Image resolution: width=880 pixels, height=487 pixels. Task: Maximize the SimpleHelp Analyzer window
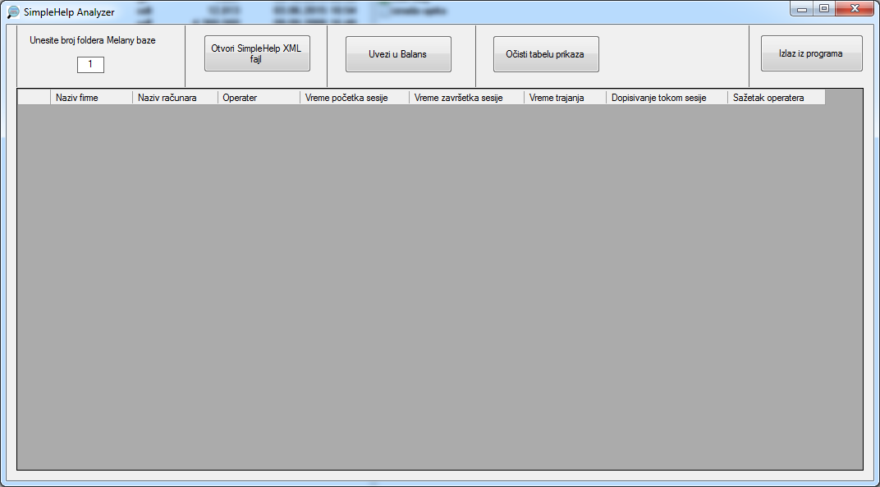point(824,9)
